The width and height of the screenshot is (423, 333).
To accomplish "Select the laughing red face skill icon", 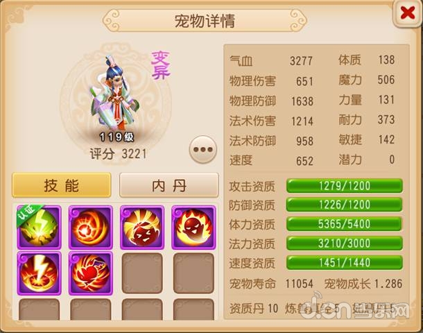I will tap(142, 228).
